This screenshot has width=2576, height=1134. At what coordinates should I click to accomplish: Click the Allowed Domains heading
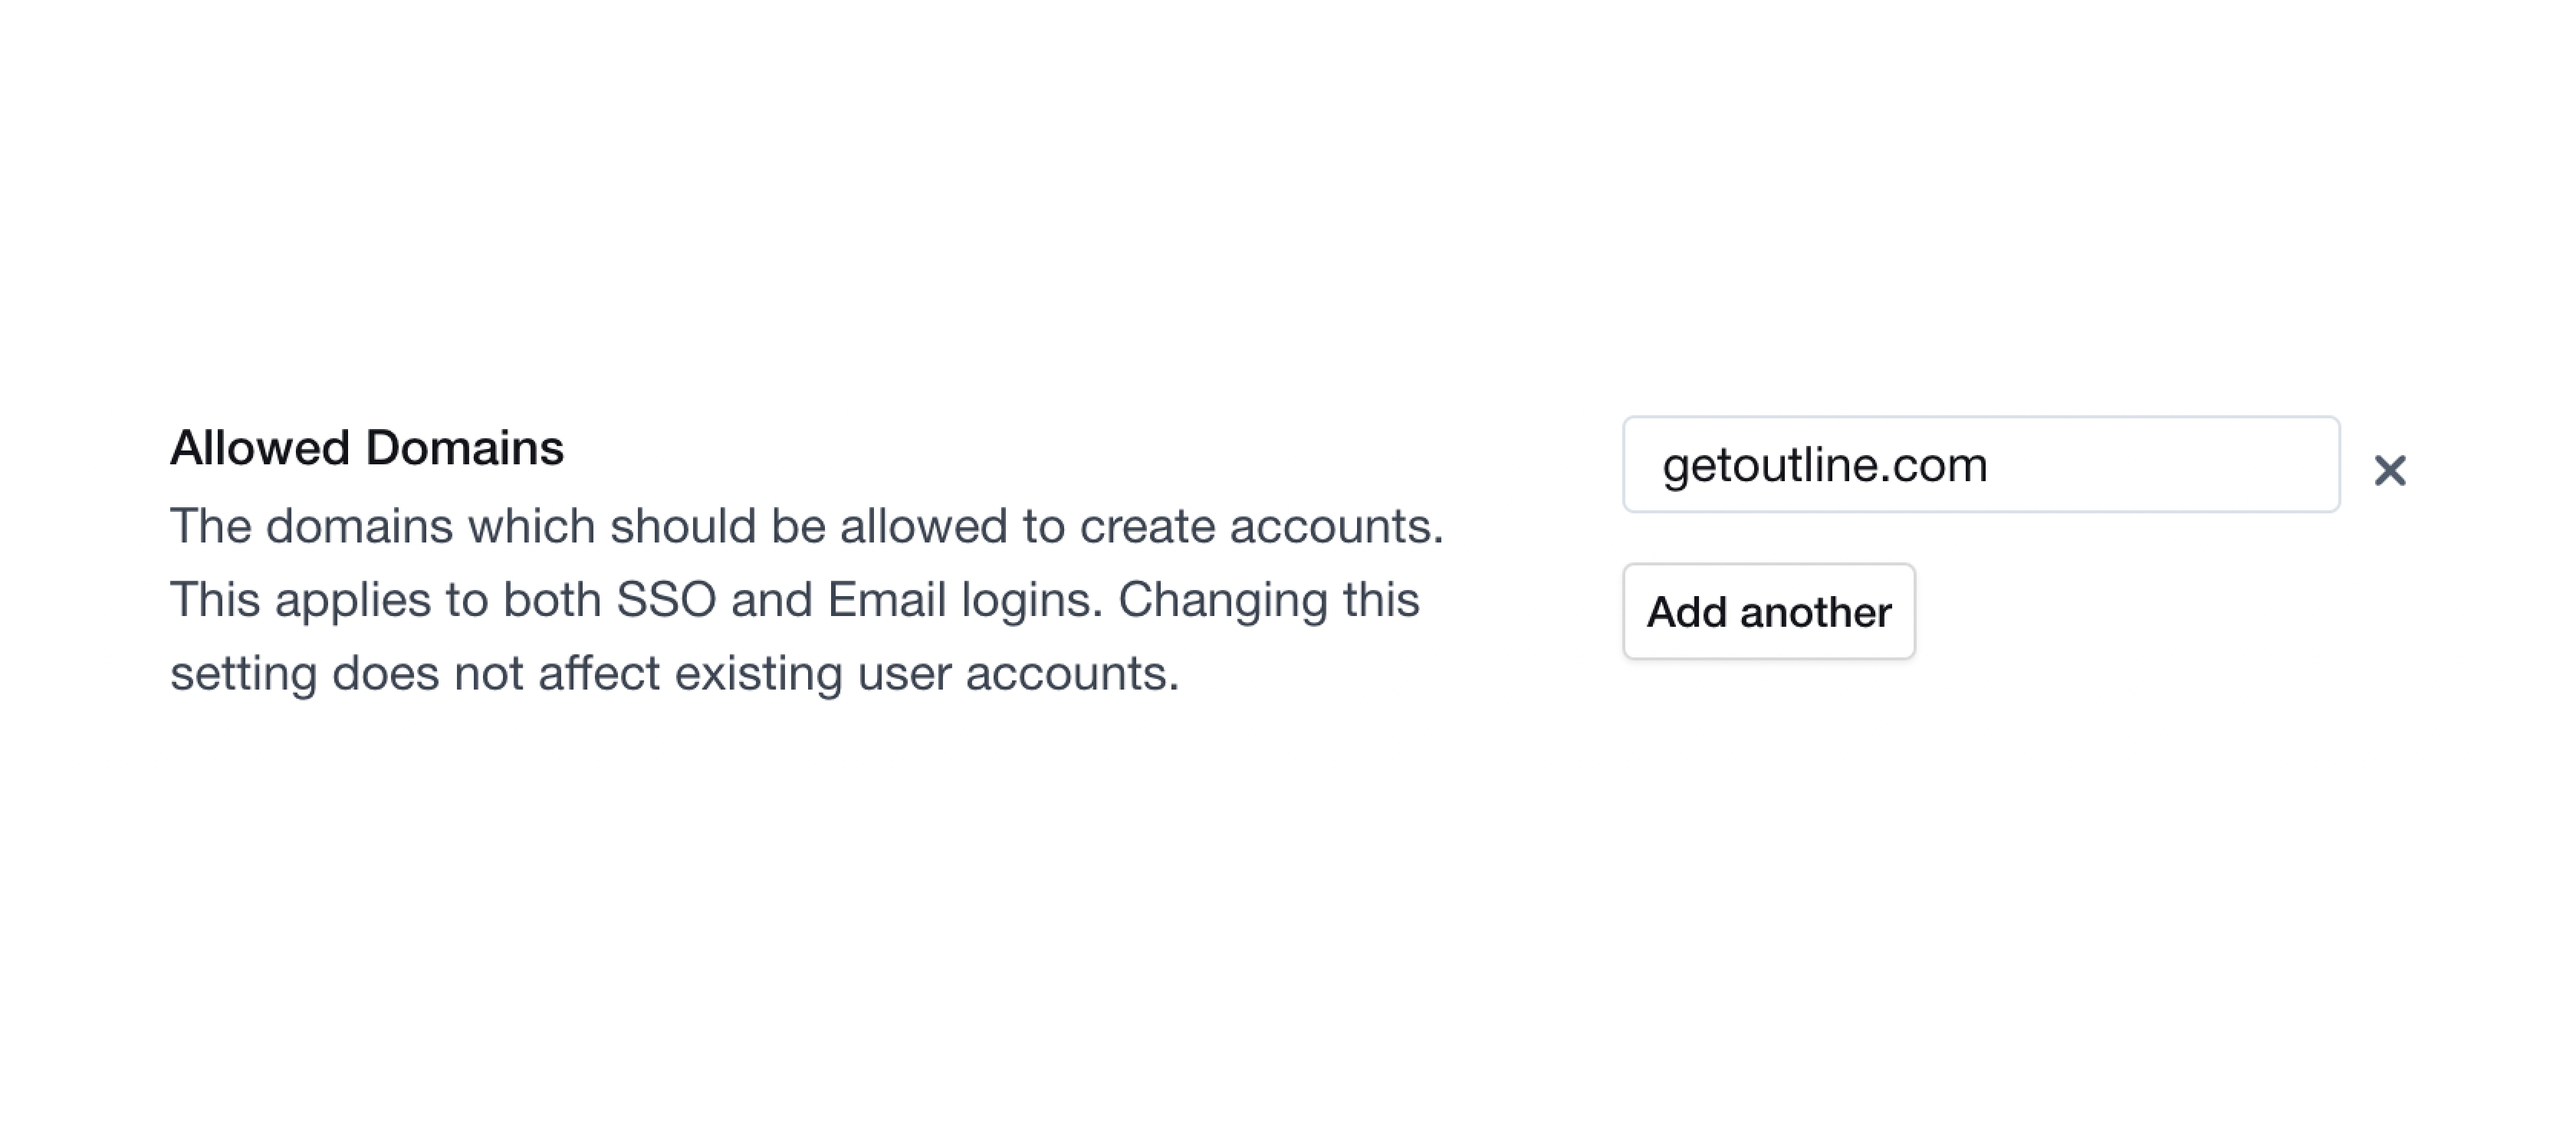point(367,447)
